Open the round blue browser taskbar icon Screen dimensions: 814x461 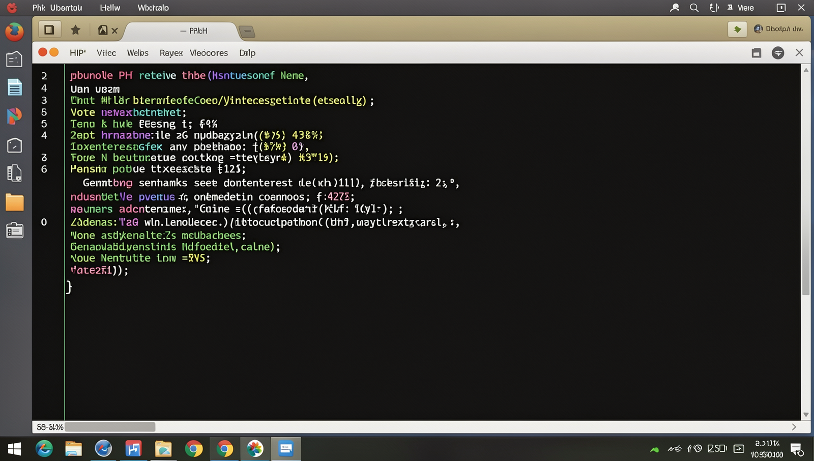point(103,449)
